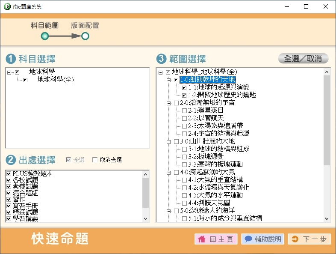336x254 pixels.
Task: Toggle the 地球科學_地球科學(全) range checkbox
Action: [x=168, y=72]
